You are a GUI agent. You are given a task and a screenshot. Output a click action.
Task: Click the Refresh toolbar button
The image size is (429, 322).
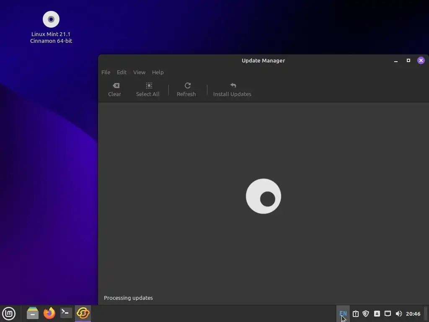coord(186,90)
